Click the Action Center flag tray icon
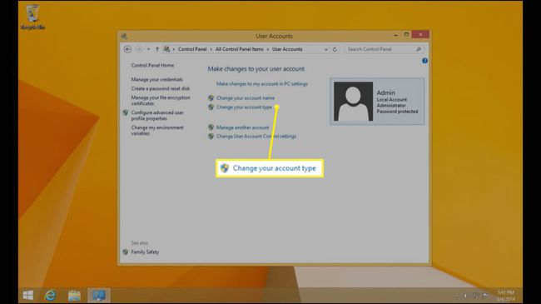Screen dimensions: 541x304 click(486, 296)
